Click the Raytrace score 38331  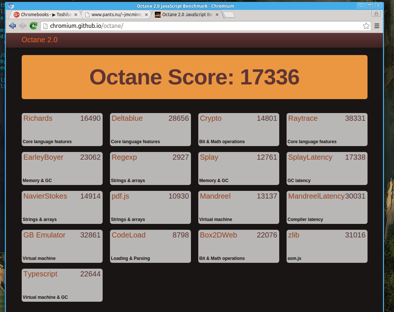pos(355,119)
